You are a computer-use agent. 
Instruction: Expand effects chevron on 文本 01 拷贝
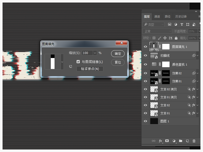[x=198, y=97]
